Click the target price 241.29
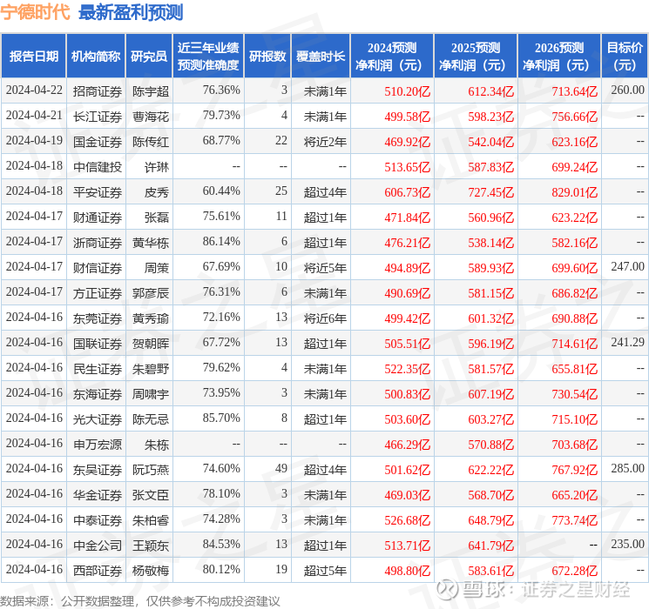The image size is (649, 609). pyautogui.click(x=628, y=342)
